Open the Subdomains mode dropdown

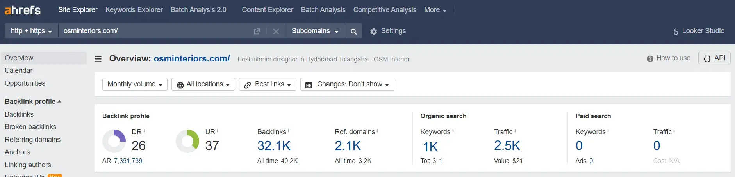tap(315, 31)
